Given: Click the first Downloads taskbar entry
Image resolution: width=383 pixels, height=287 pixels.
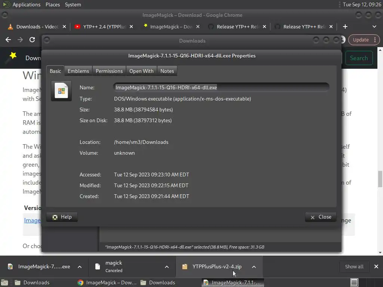Looking at the screenshot, I should pos(32,283).
